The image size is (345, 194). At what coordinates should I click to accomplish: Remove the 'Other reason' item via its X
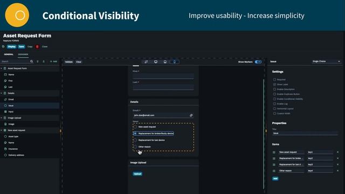coord(337,170)
